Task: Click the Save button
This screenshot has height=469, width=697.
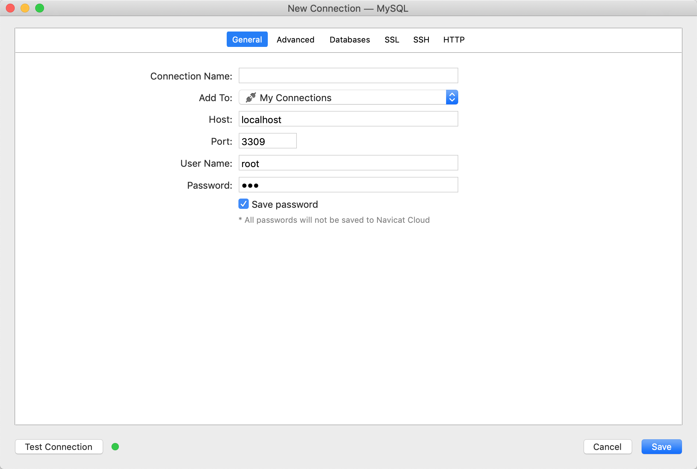Action: pyautogui.click(x=661, y=447)
